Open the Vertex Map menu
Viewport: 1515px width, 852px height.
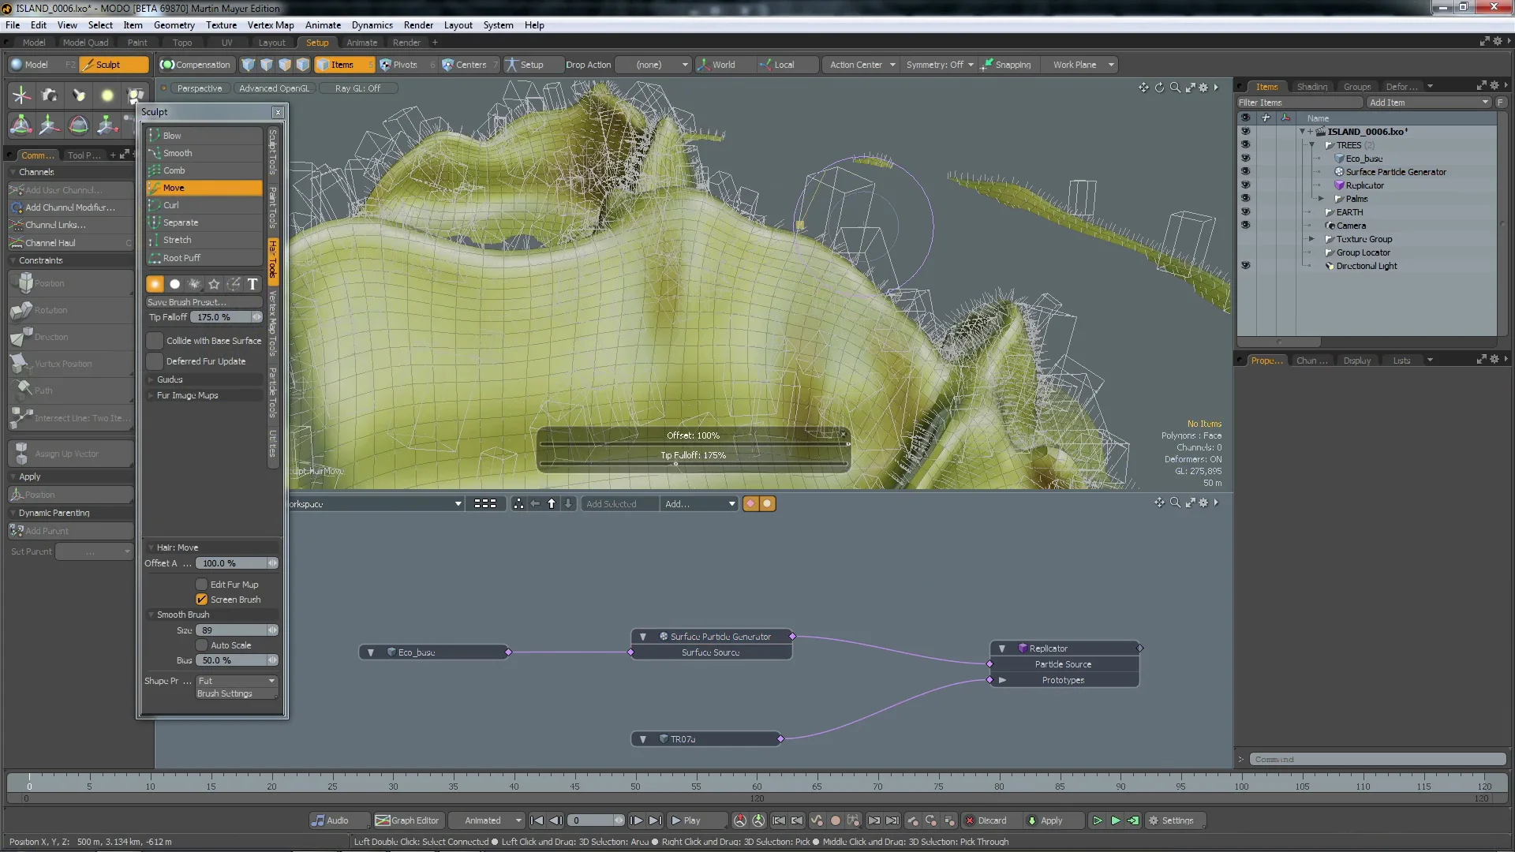[271, 25]
